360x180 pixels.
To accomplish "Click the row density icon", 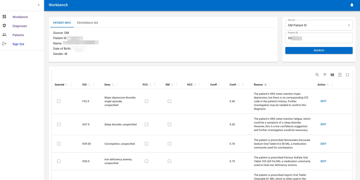I will (x=340, y=74).
